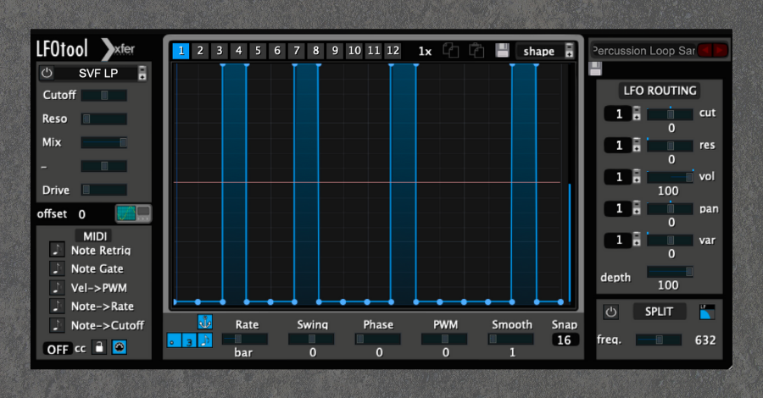Click the Drive slider
This screenshot has width=763, height=398.
click(104, 190)
